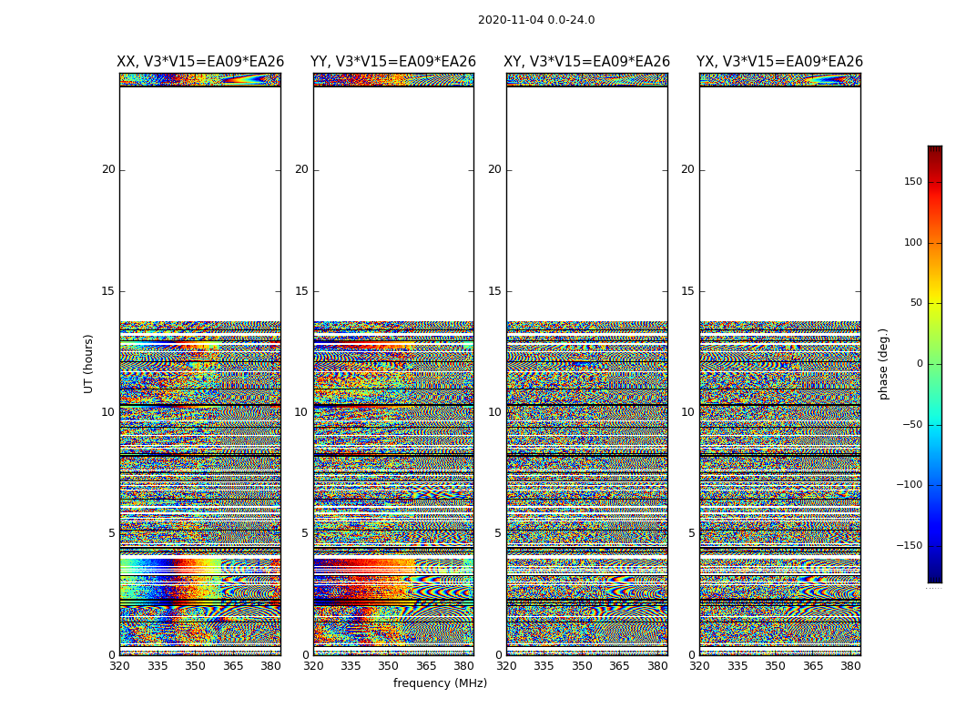Click the 320 frequency tick under YY panel
The height and width of the screenshot is (728, 956).
pos(313,666)
